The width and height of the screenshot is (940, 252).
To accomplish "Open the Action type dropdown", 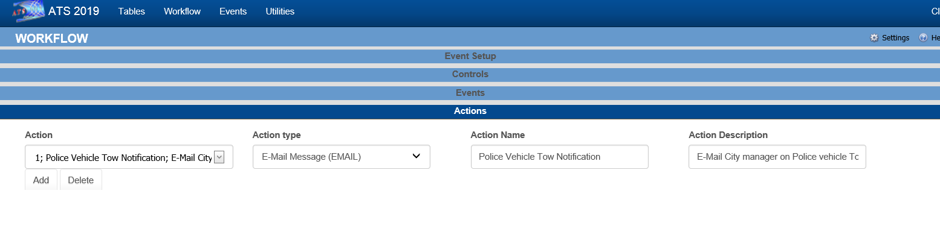I will tap(341, 157).
